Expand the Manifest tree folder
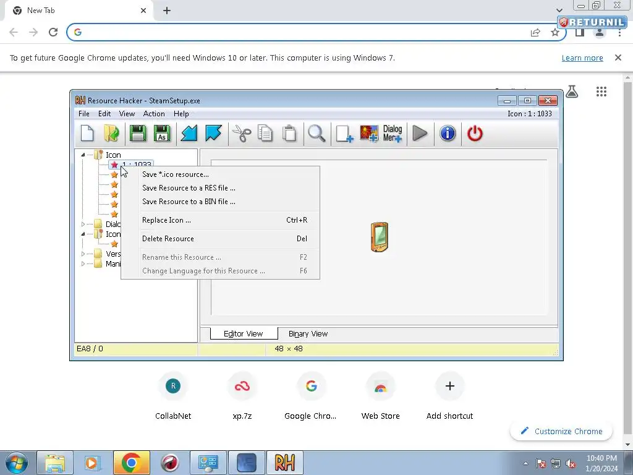 click(x=83, y=263)
